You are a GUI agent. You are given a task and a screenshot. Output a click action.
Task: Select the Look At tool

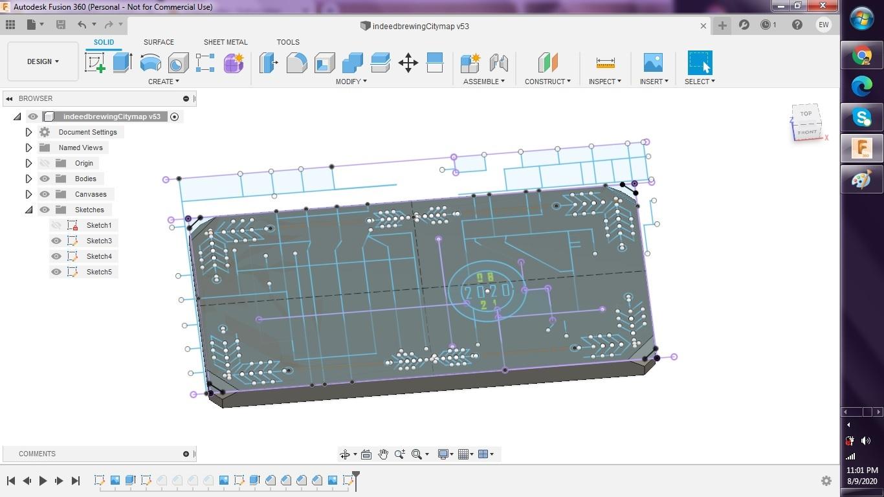pos(366,454)
